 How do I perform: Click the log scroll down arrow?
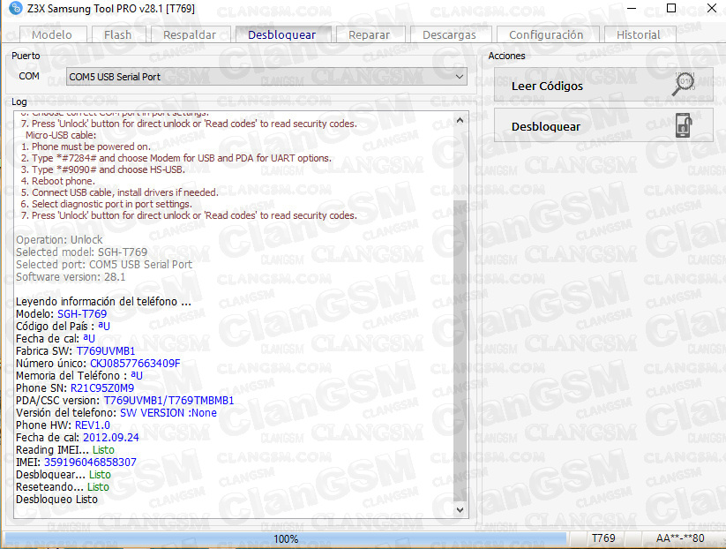tap(460, 509)
